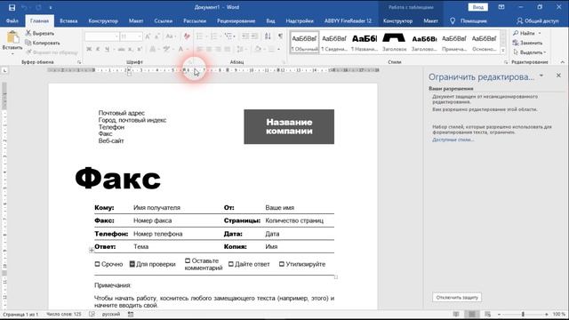
Task: Switch to web layout view in status bar
Action: pos(488,314)
